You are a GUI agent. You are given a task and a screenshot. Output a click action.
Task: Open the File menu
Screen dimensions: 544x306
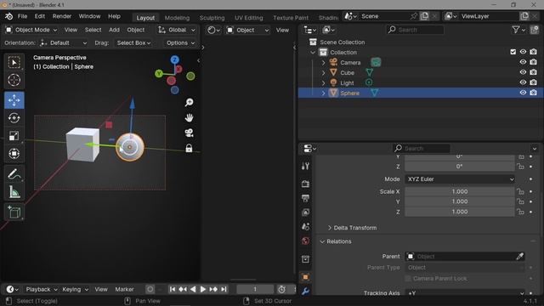[x=22, y=16]
